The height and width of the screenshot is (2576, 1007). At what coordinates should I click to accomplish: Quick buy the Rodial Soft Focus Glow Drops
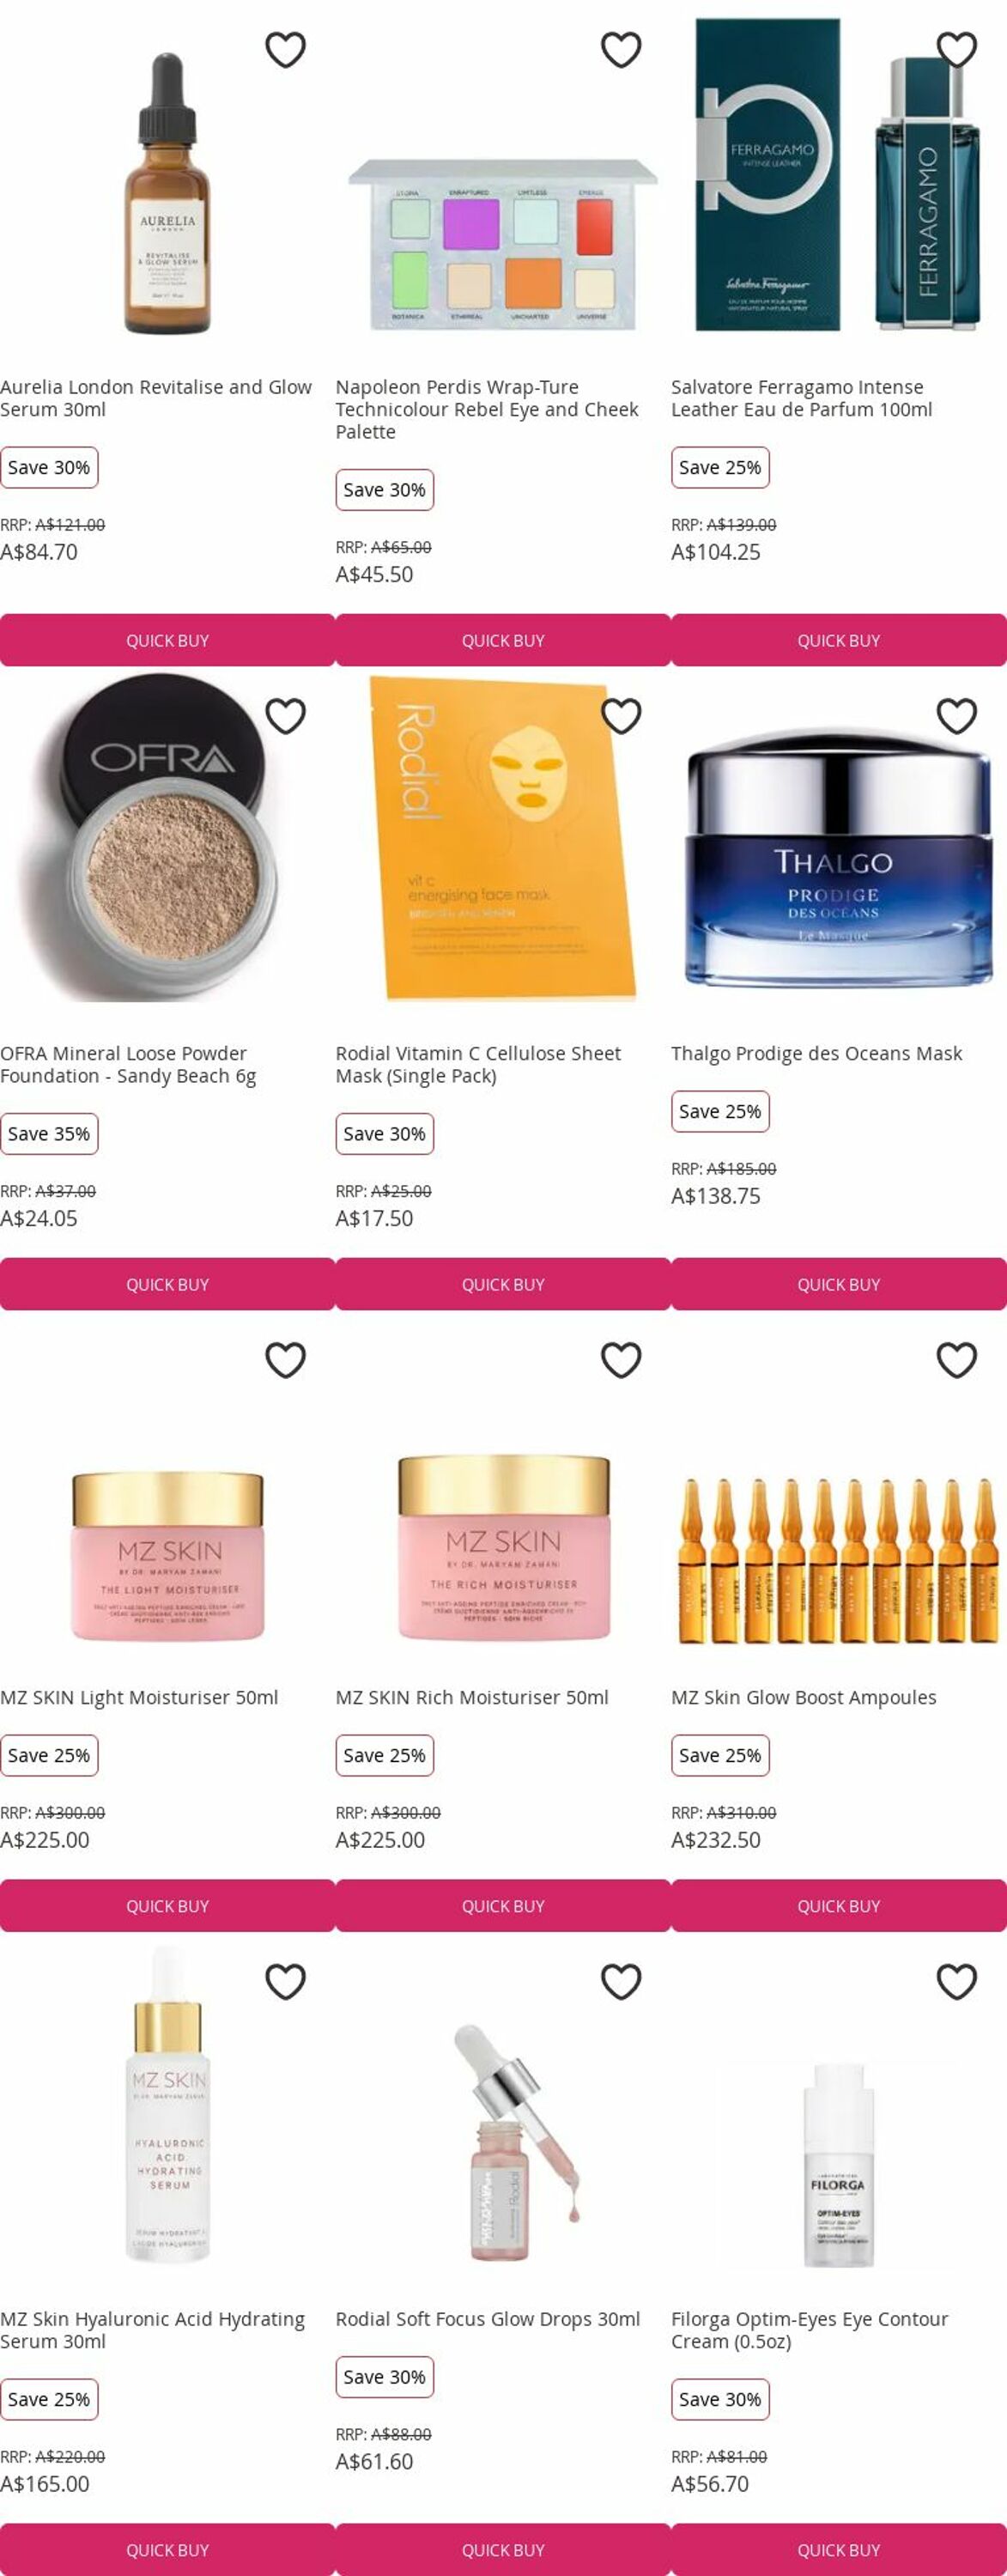click(503, 2550)
